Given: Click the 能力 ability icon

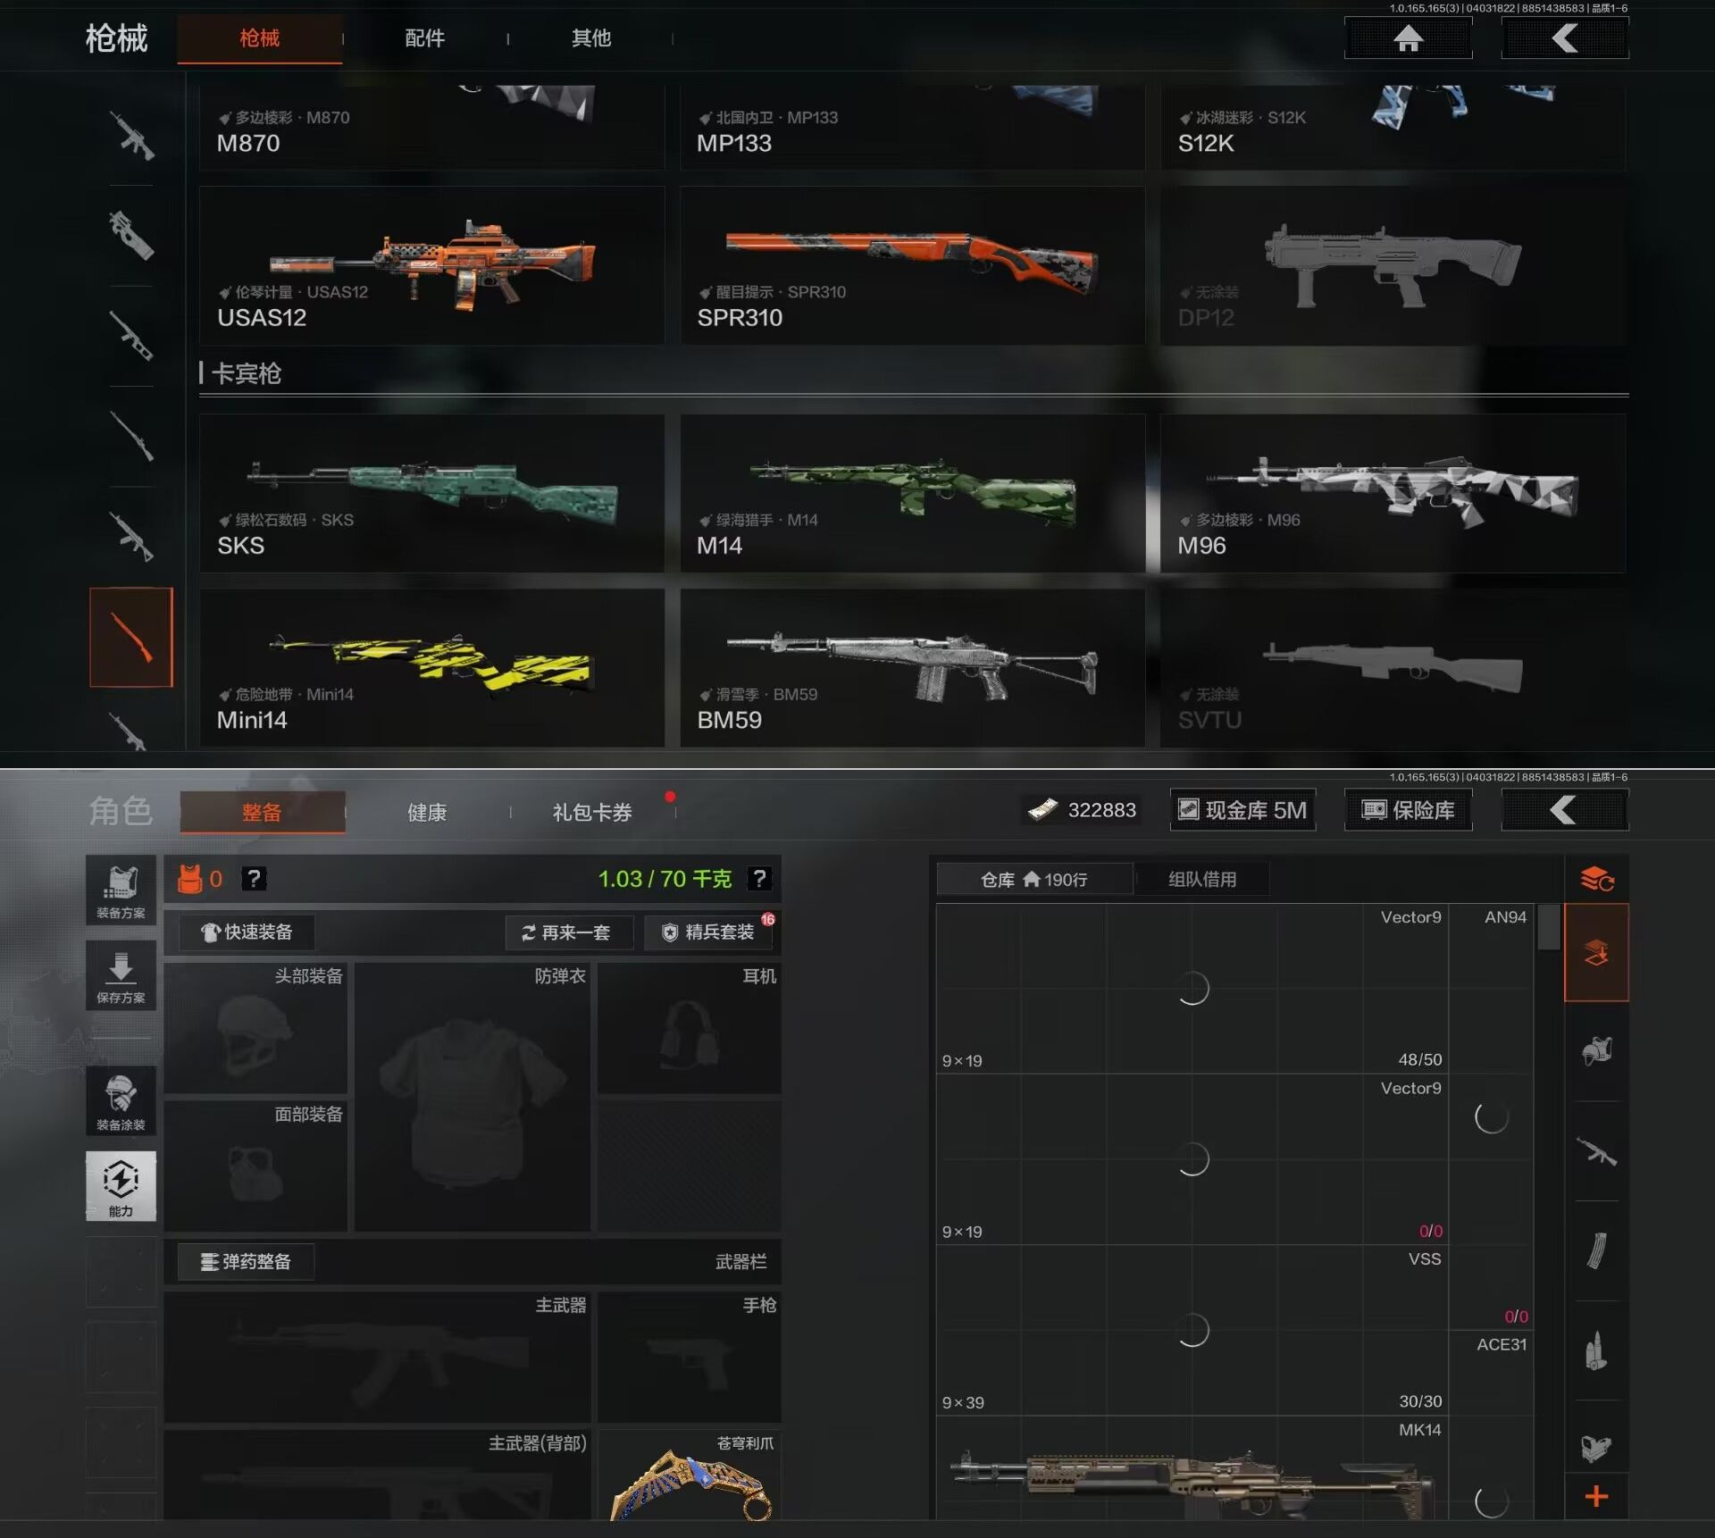Looking at the screenshot, I should (x=121, y=1185).
